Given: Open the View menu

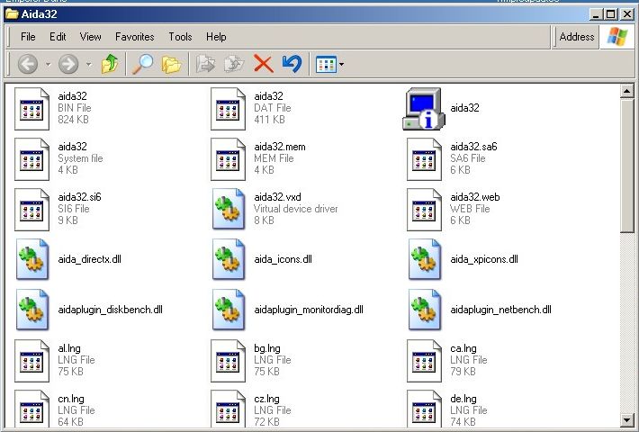Looking at the screenshot, I should point(91,37).
